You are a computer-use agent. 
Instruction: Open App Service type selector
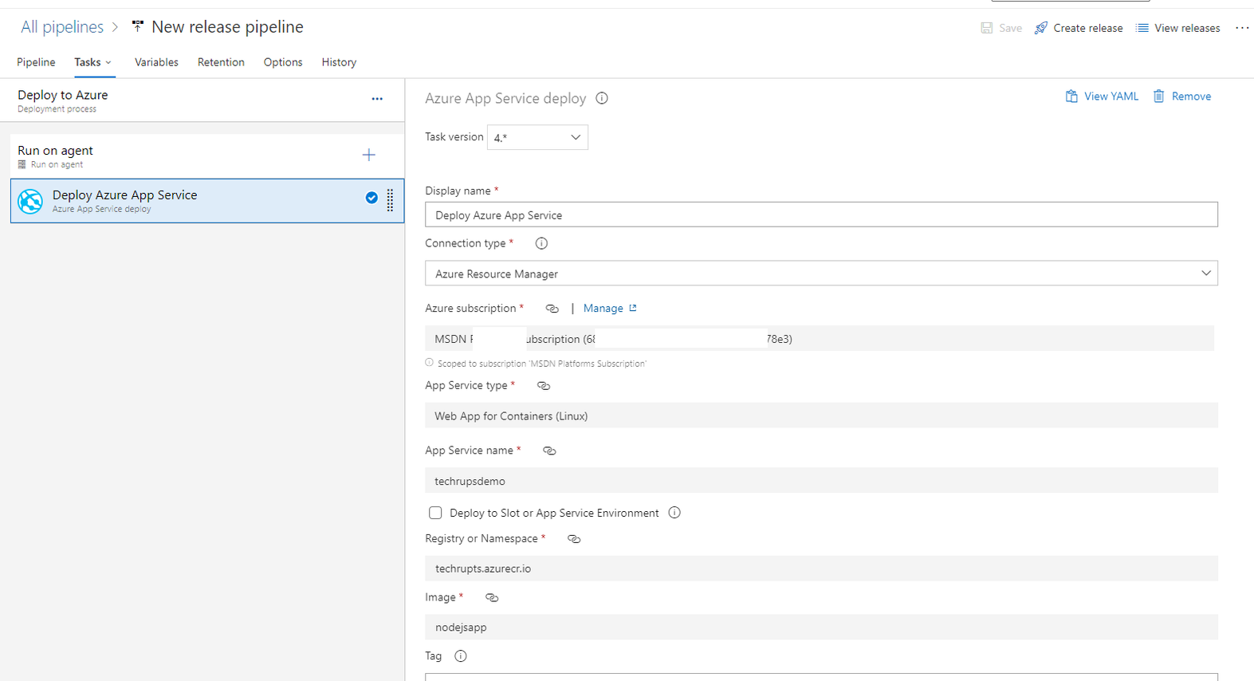(x=821, y=415)
